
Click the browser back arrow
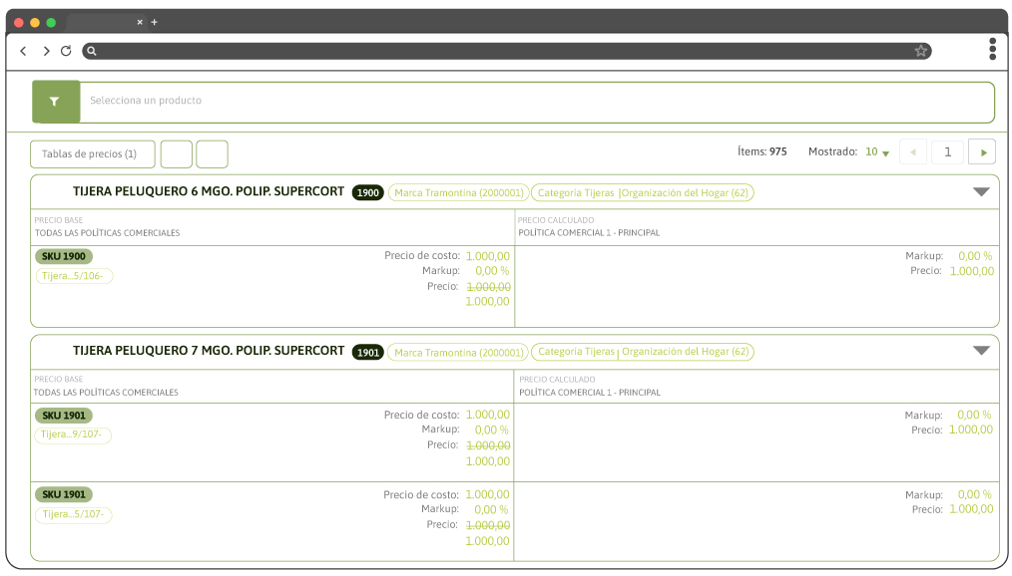(x=23, y=51)
